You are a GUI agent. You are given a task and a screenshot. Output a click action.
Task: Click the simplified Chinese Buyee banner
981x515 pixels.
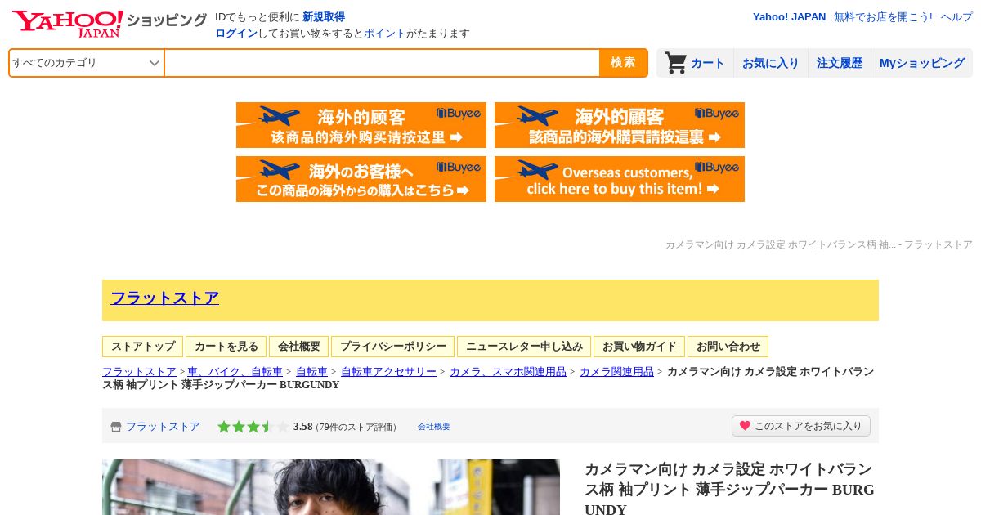point(361,125)
